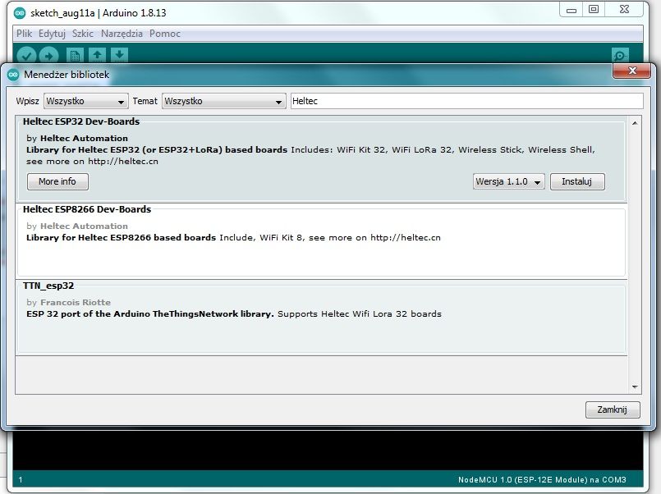Screen dimensions: 661x494
Task: Expand the Wpisz type dropdown
Action: [x=86, y=102]
